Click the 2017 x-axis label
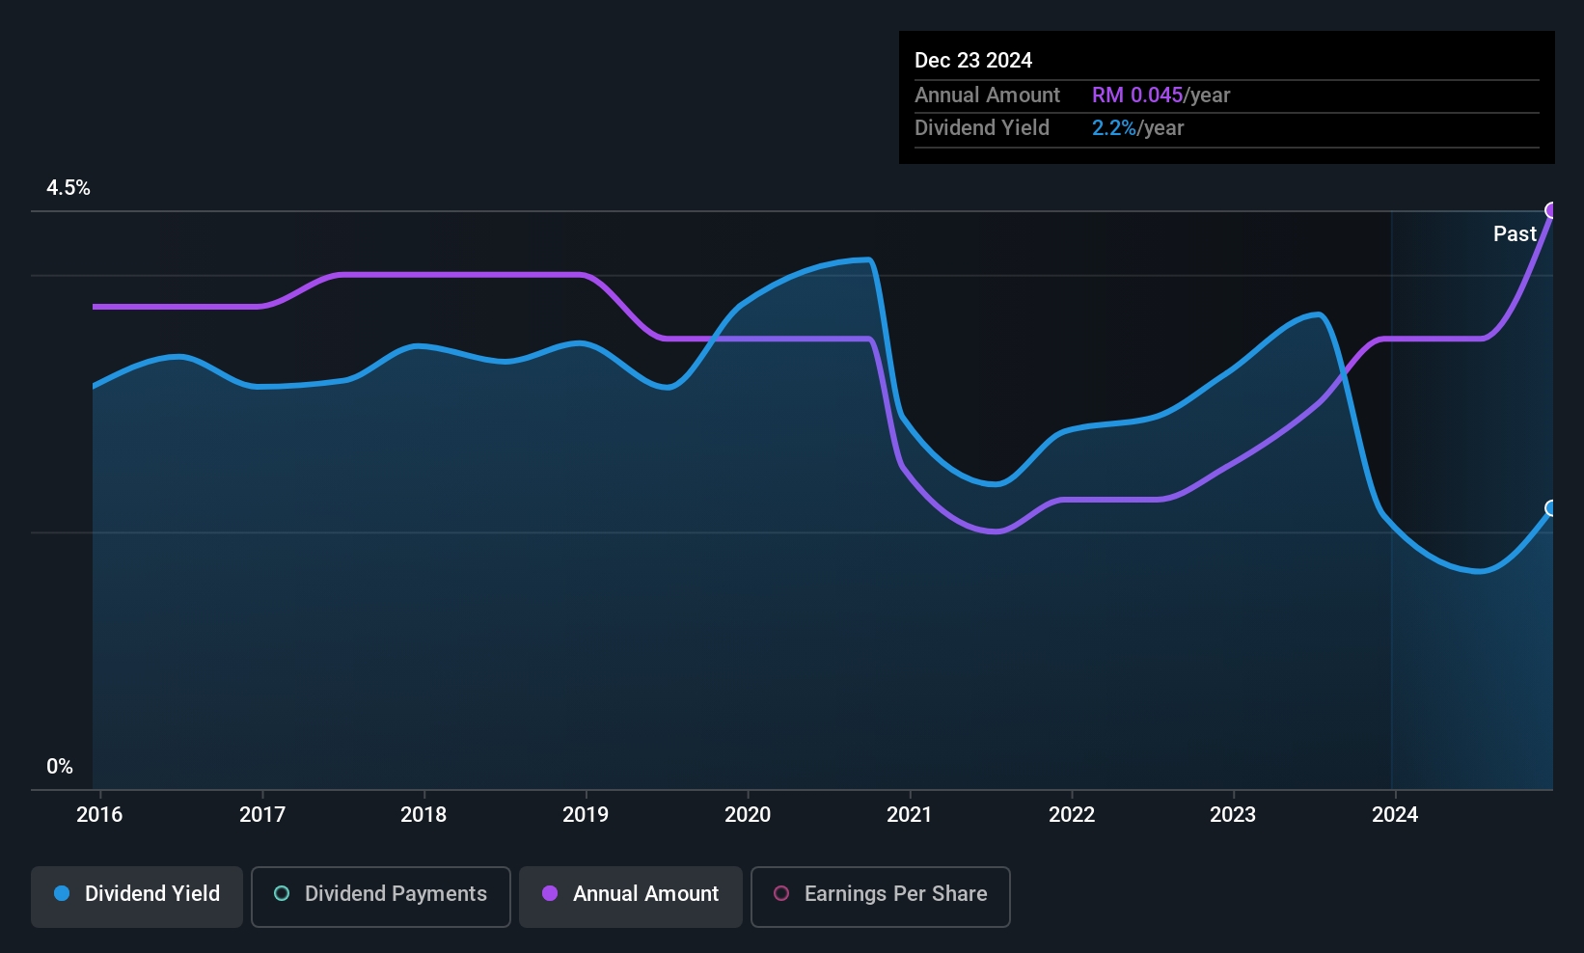The image size is (1584, 953). 262,815
